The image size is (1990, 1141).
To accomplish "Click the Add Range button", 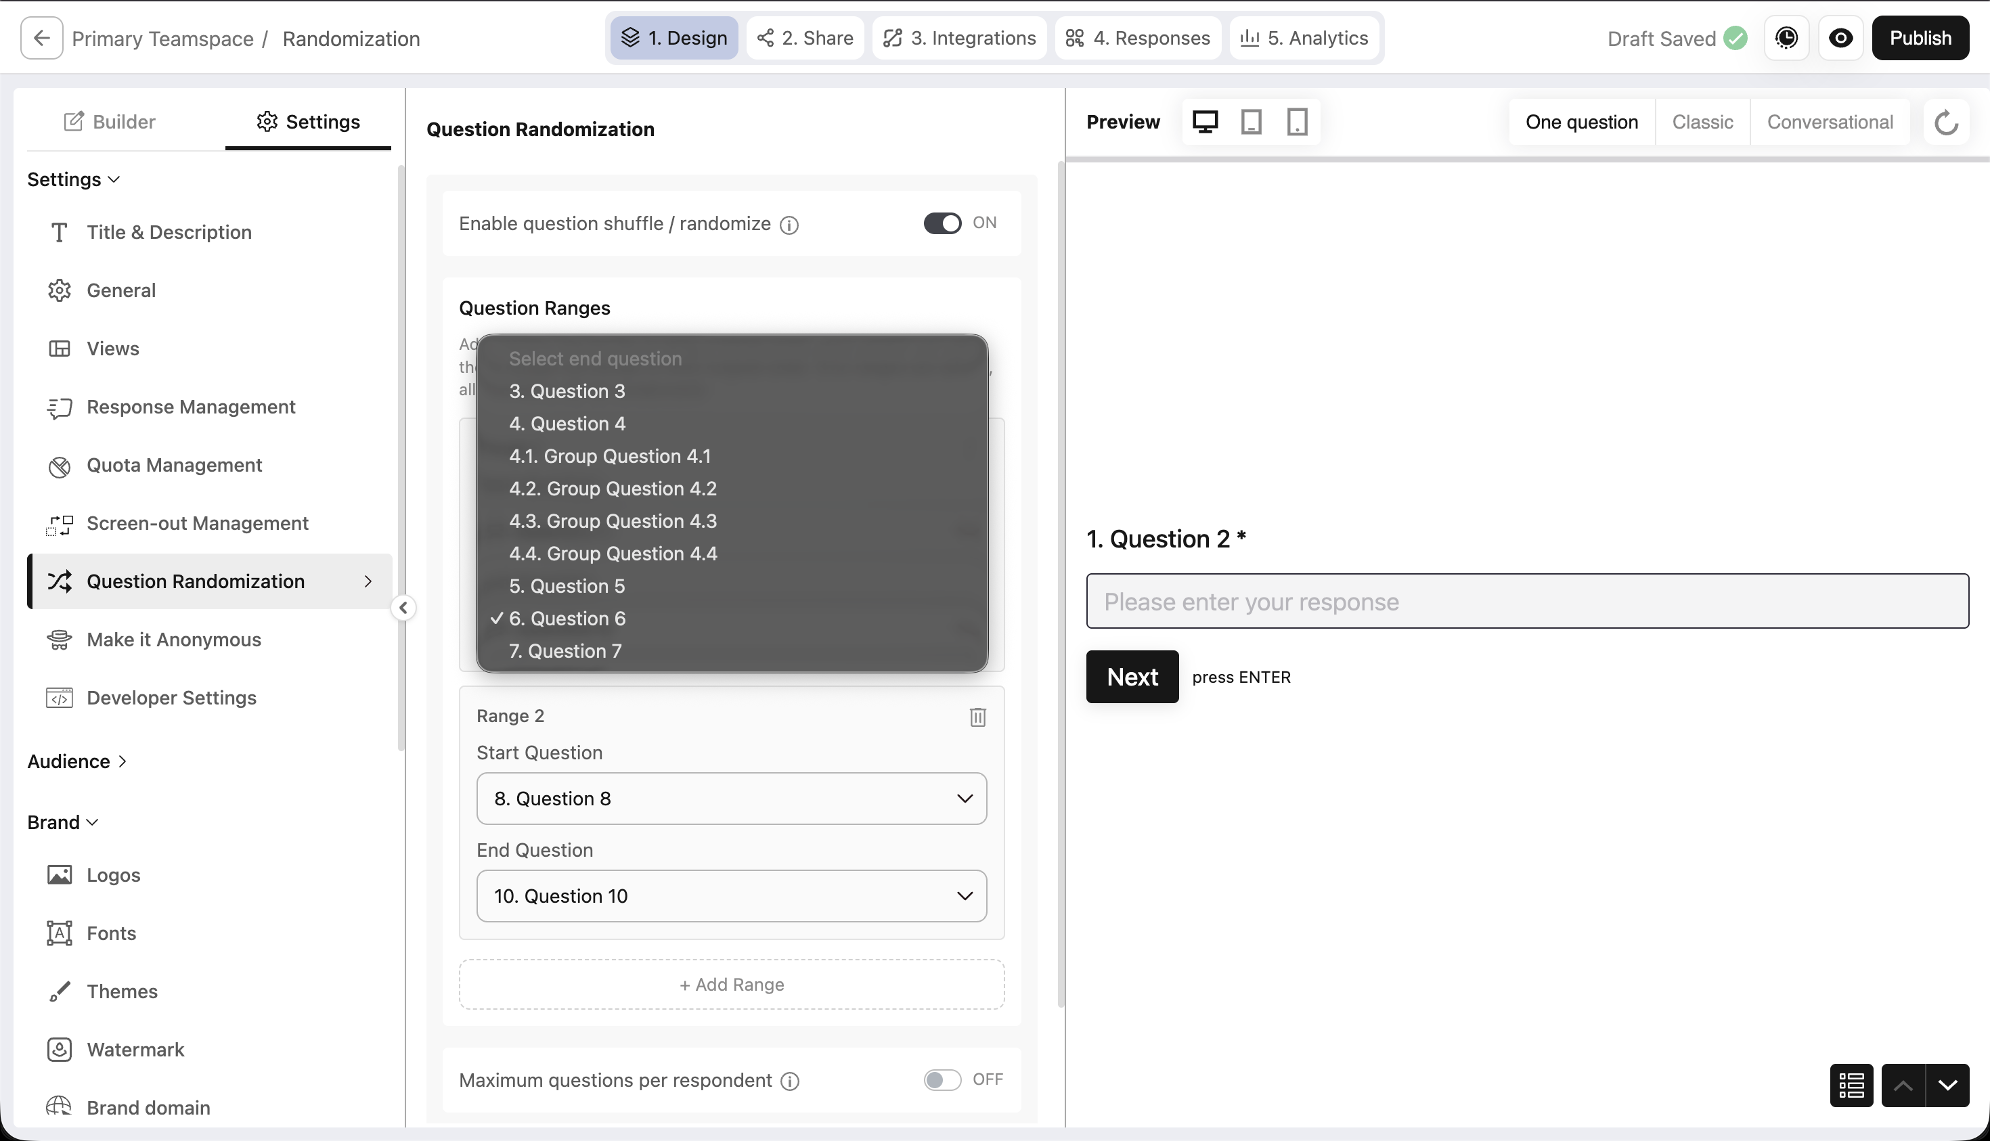I will click(x=731, y=984).
